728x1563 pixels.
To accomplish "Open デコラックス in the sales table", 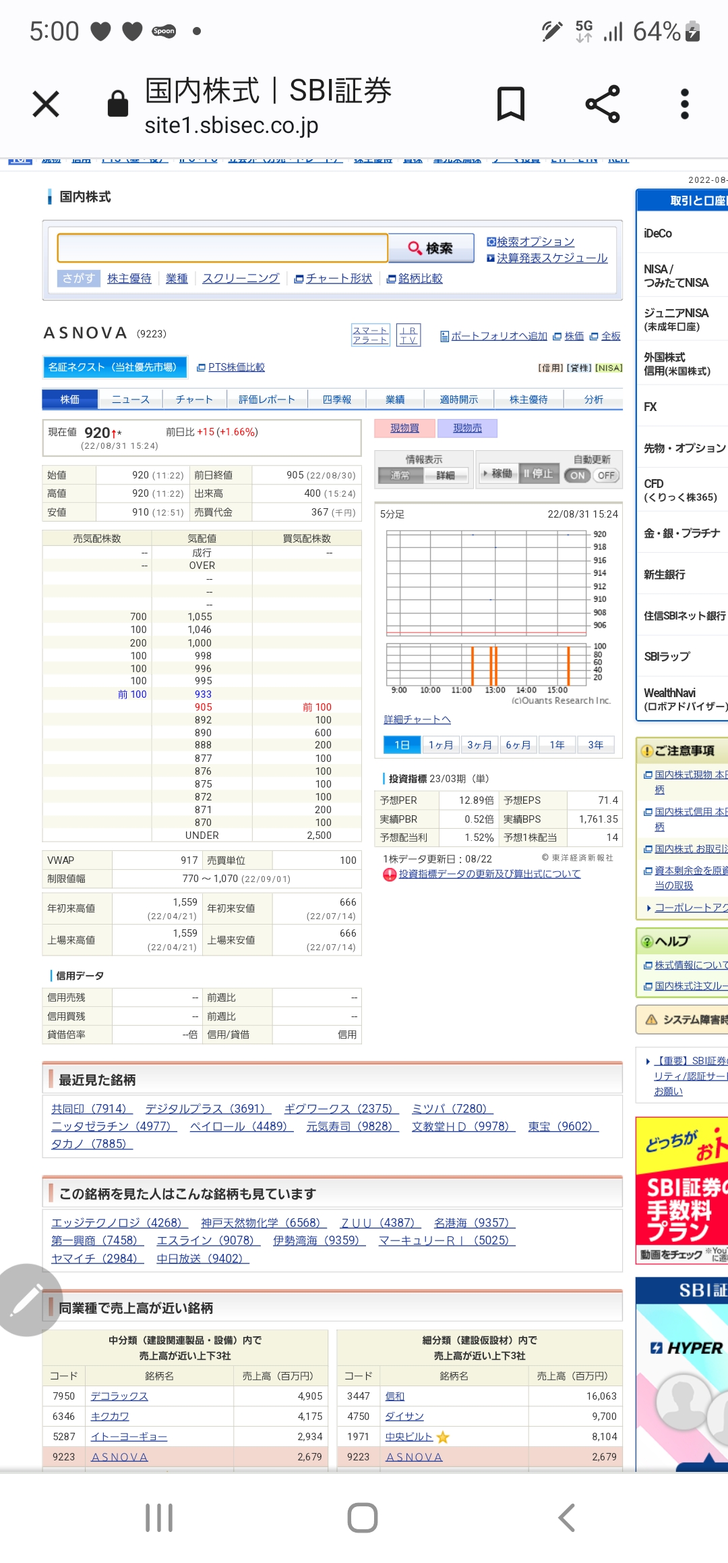I will 119,1396.
